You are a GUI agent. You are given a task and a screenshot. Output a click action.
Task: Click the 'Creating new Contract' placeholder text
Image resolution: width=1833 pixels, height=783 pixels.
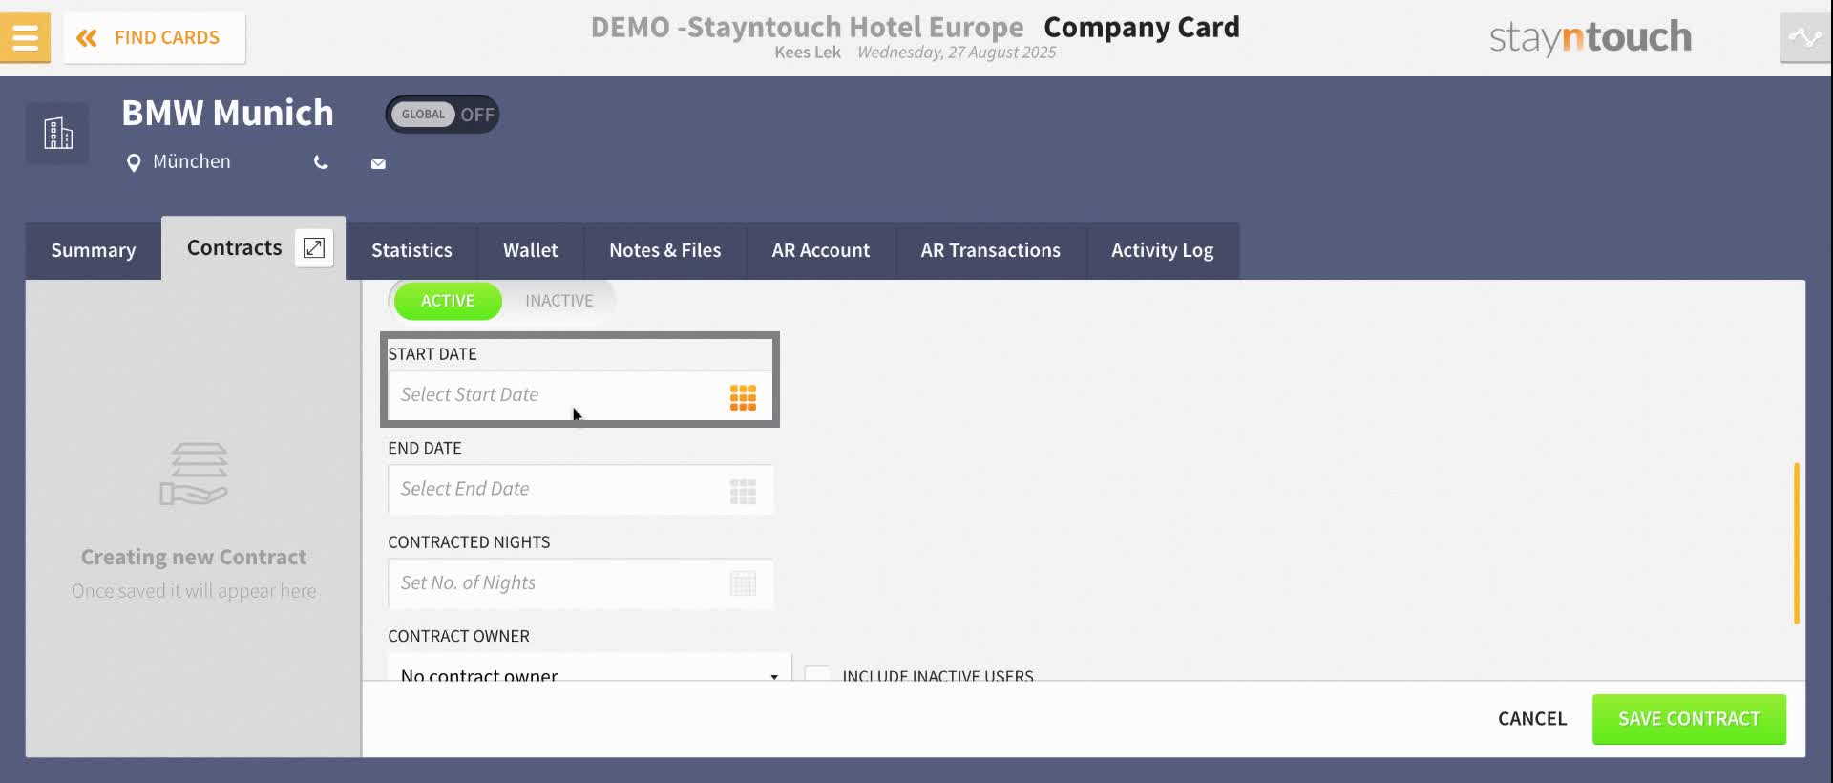(194, 557)
